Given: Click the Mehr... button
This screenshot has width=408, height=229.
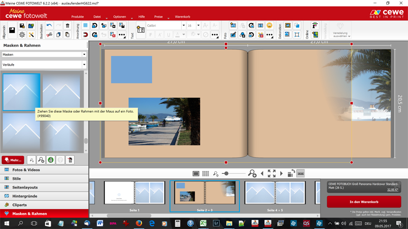Looking at the screenshot, I should (x=13, y=160).
